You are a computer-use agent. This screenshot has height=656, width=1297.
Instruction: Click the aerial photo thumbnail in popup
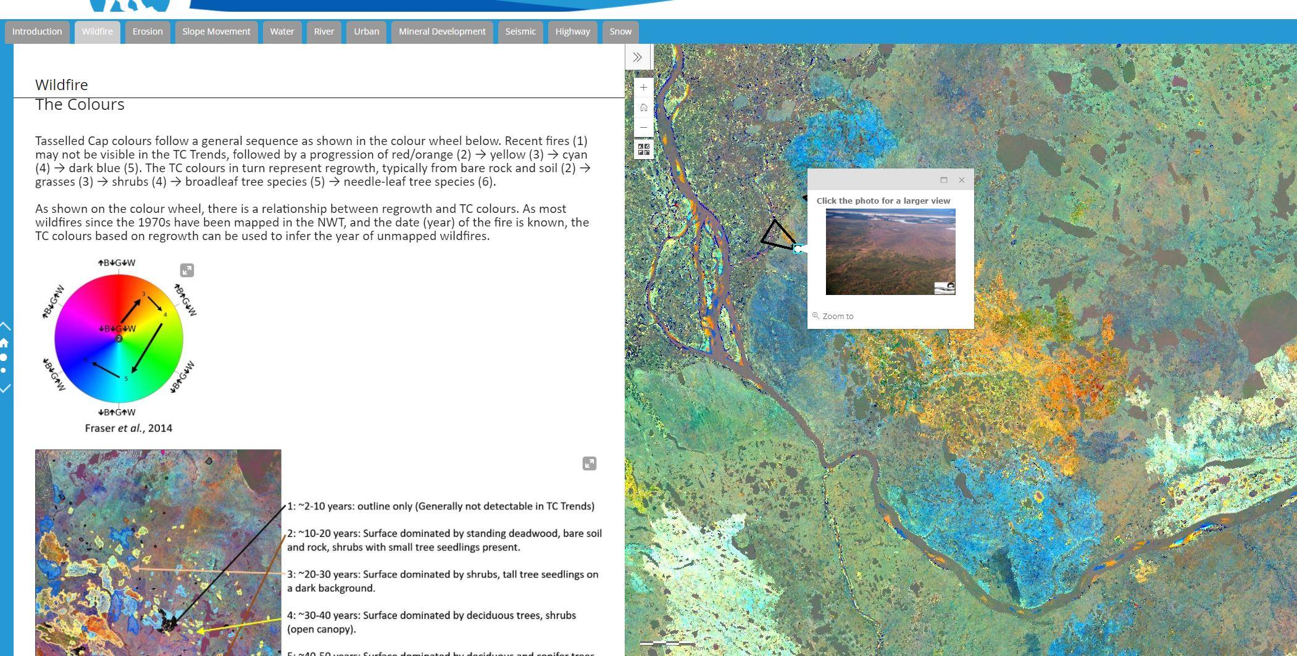coord(890,252)
